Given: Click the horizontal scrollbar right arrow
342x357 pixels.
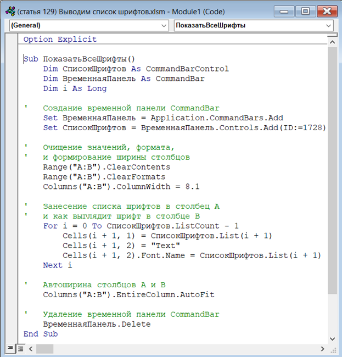Looking at the screenshot, I should 322,349.
